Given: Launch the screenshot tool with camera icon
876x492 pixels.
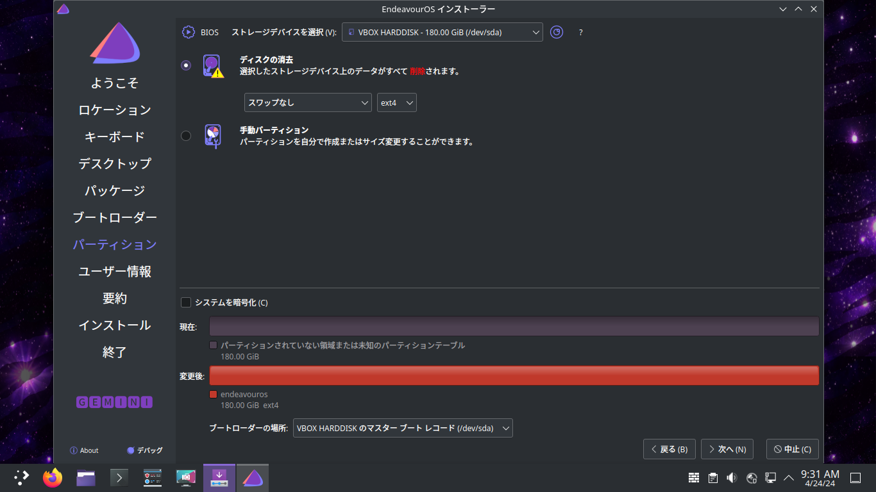Looking at the screenshot, I should coord(186,477).
